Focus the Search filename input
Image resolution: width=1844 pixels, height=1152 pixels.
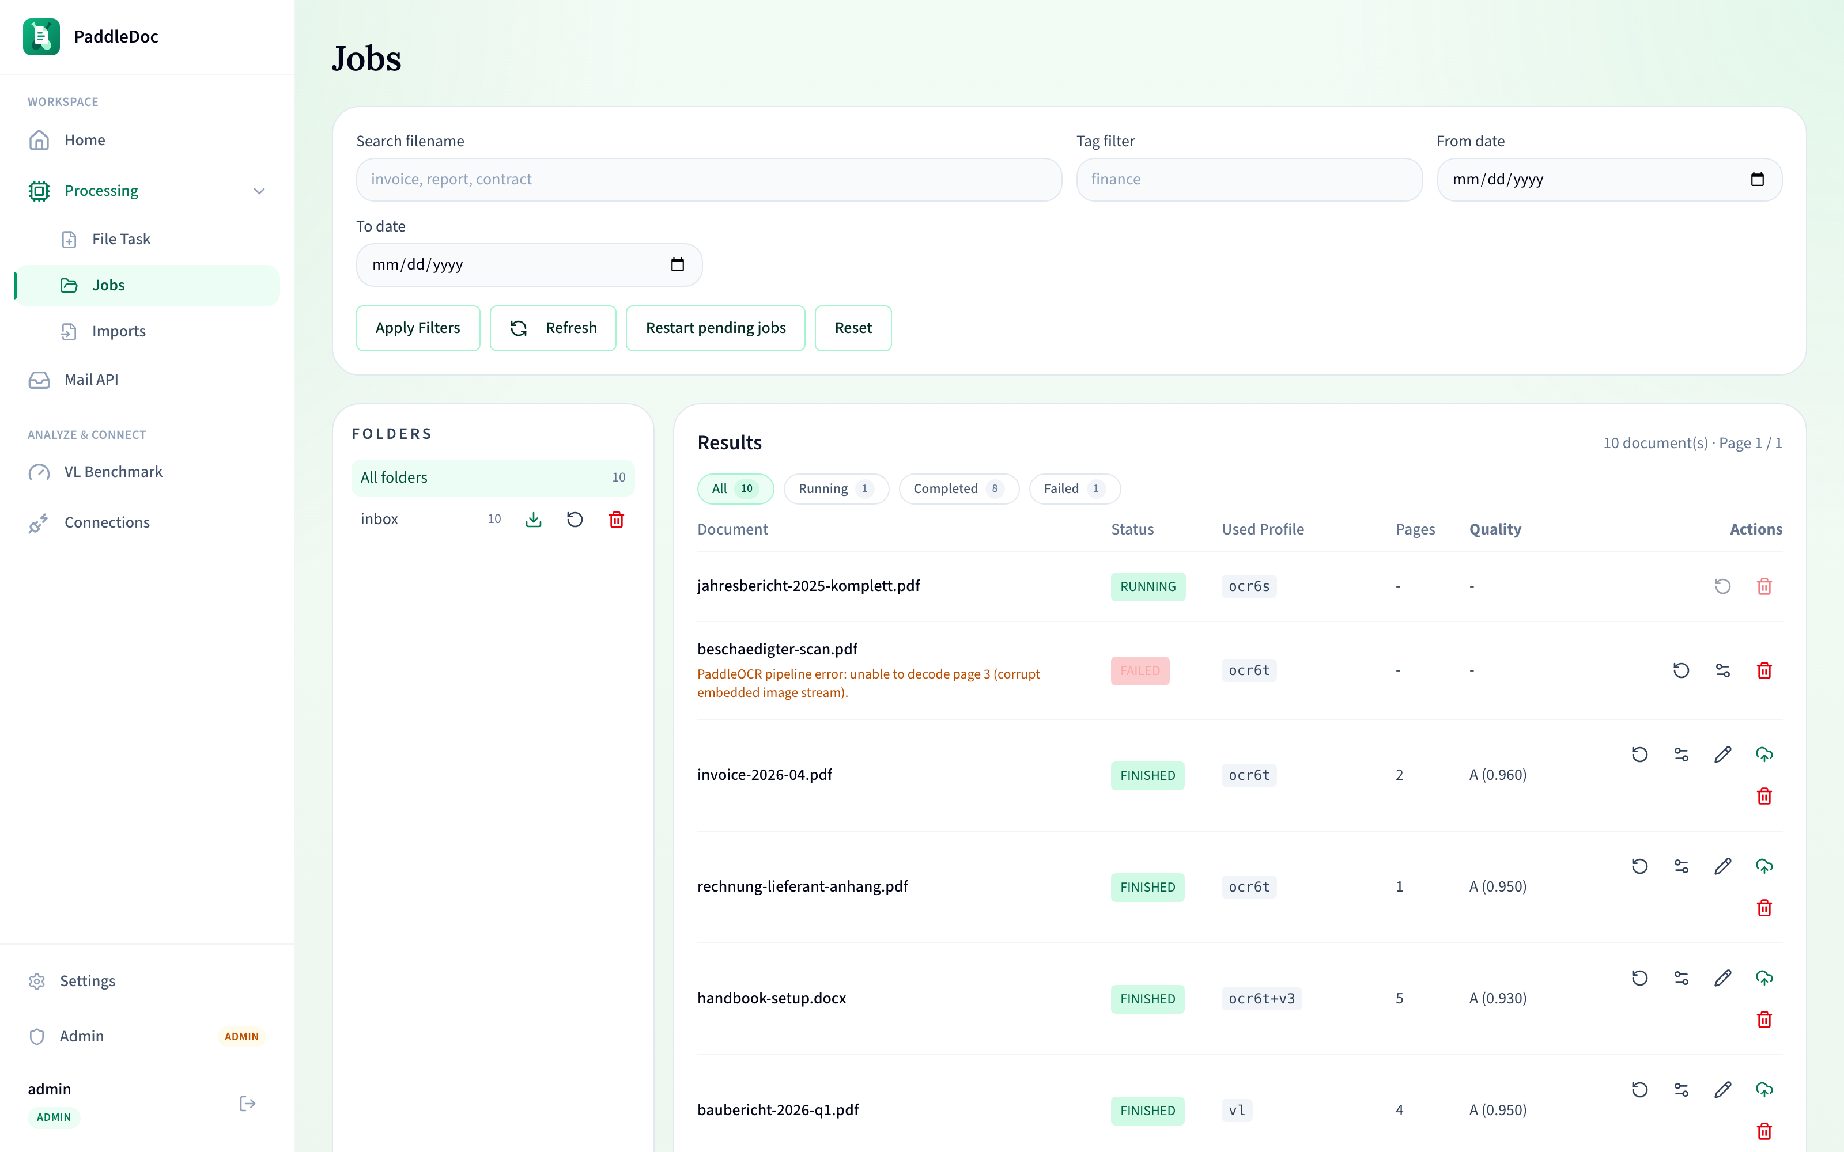coord(709,180)
